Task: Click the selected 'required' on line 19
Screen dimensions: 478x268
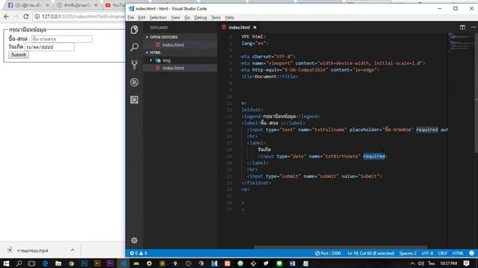Action: pos(373,156)
